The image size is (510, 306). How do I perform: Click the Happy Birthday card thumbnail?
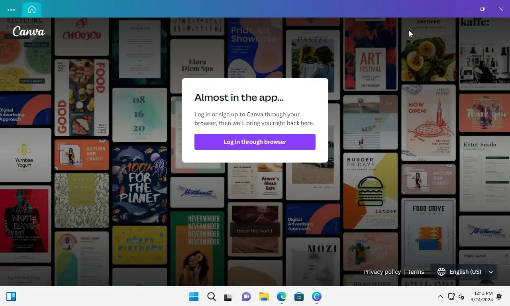(x=139, y=245)
